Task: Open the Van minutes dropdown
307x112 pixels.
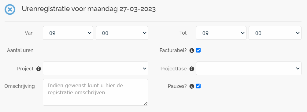Action: point(122,33)
